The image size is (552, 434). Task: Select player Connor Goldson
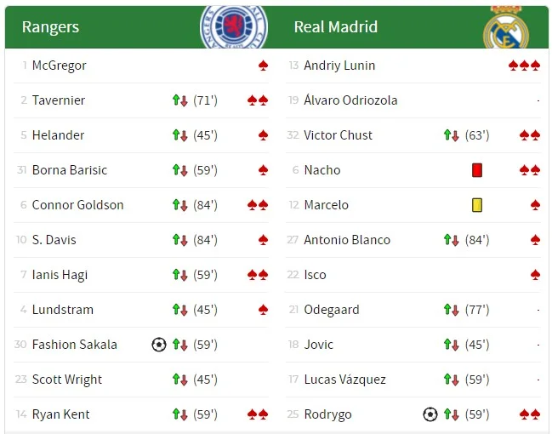click(77, 205)
